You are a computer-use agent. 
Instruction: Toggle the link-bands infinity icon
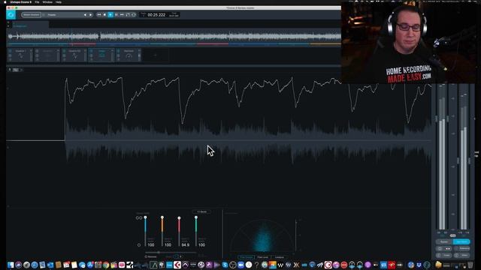click(139, 218)
